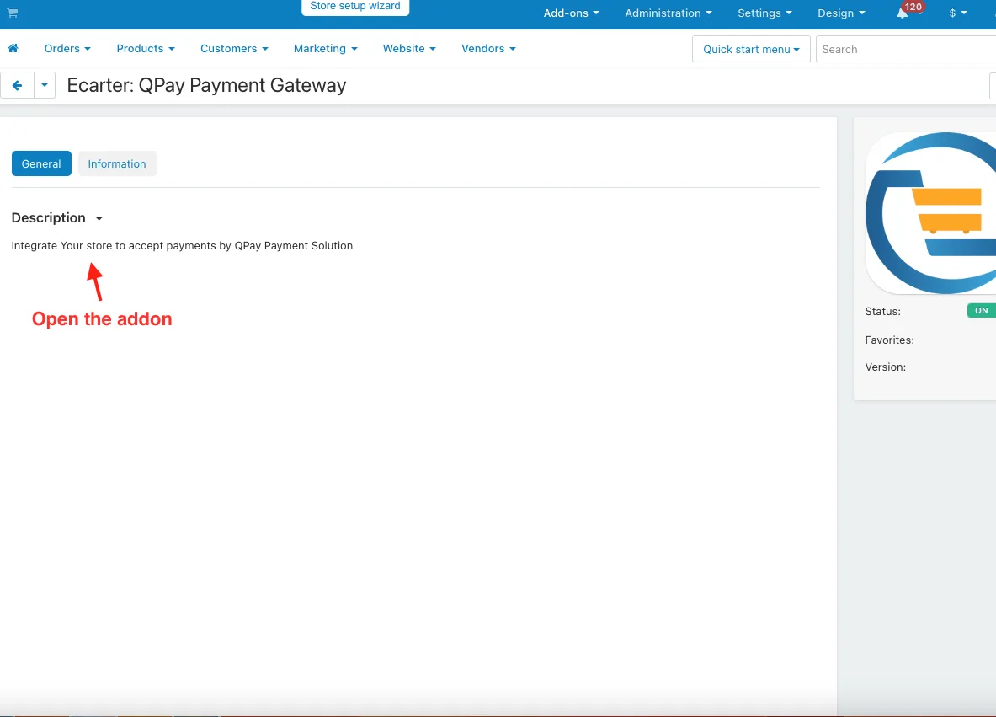The image size is (996, 717).
Task: Open the Design dropdown menu
Action: click(841, 13)
